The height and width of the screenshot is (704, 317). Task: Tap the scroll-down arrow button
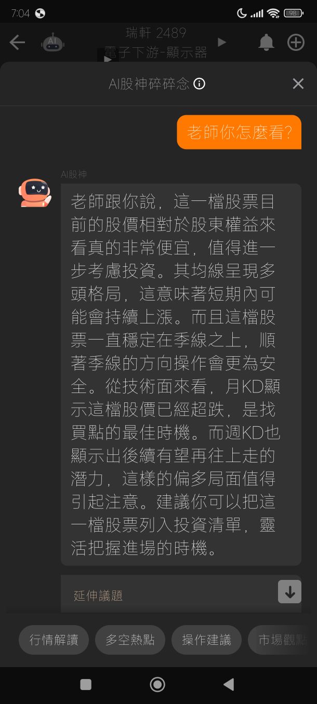(x=289, y=591)
